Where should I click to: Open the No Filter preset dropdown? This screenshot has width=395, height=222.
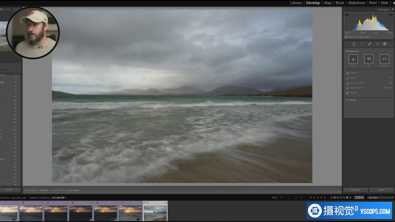tap(380, 198)
